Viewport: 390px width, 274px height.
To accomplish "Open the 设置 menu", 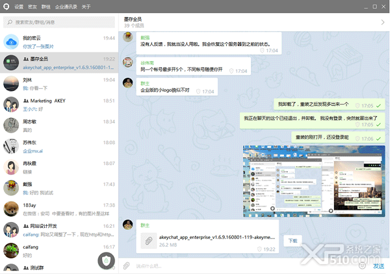I will (x=19, y=6).
